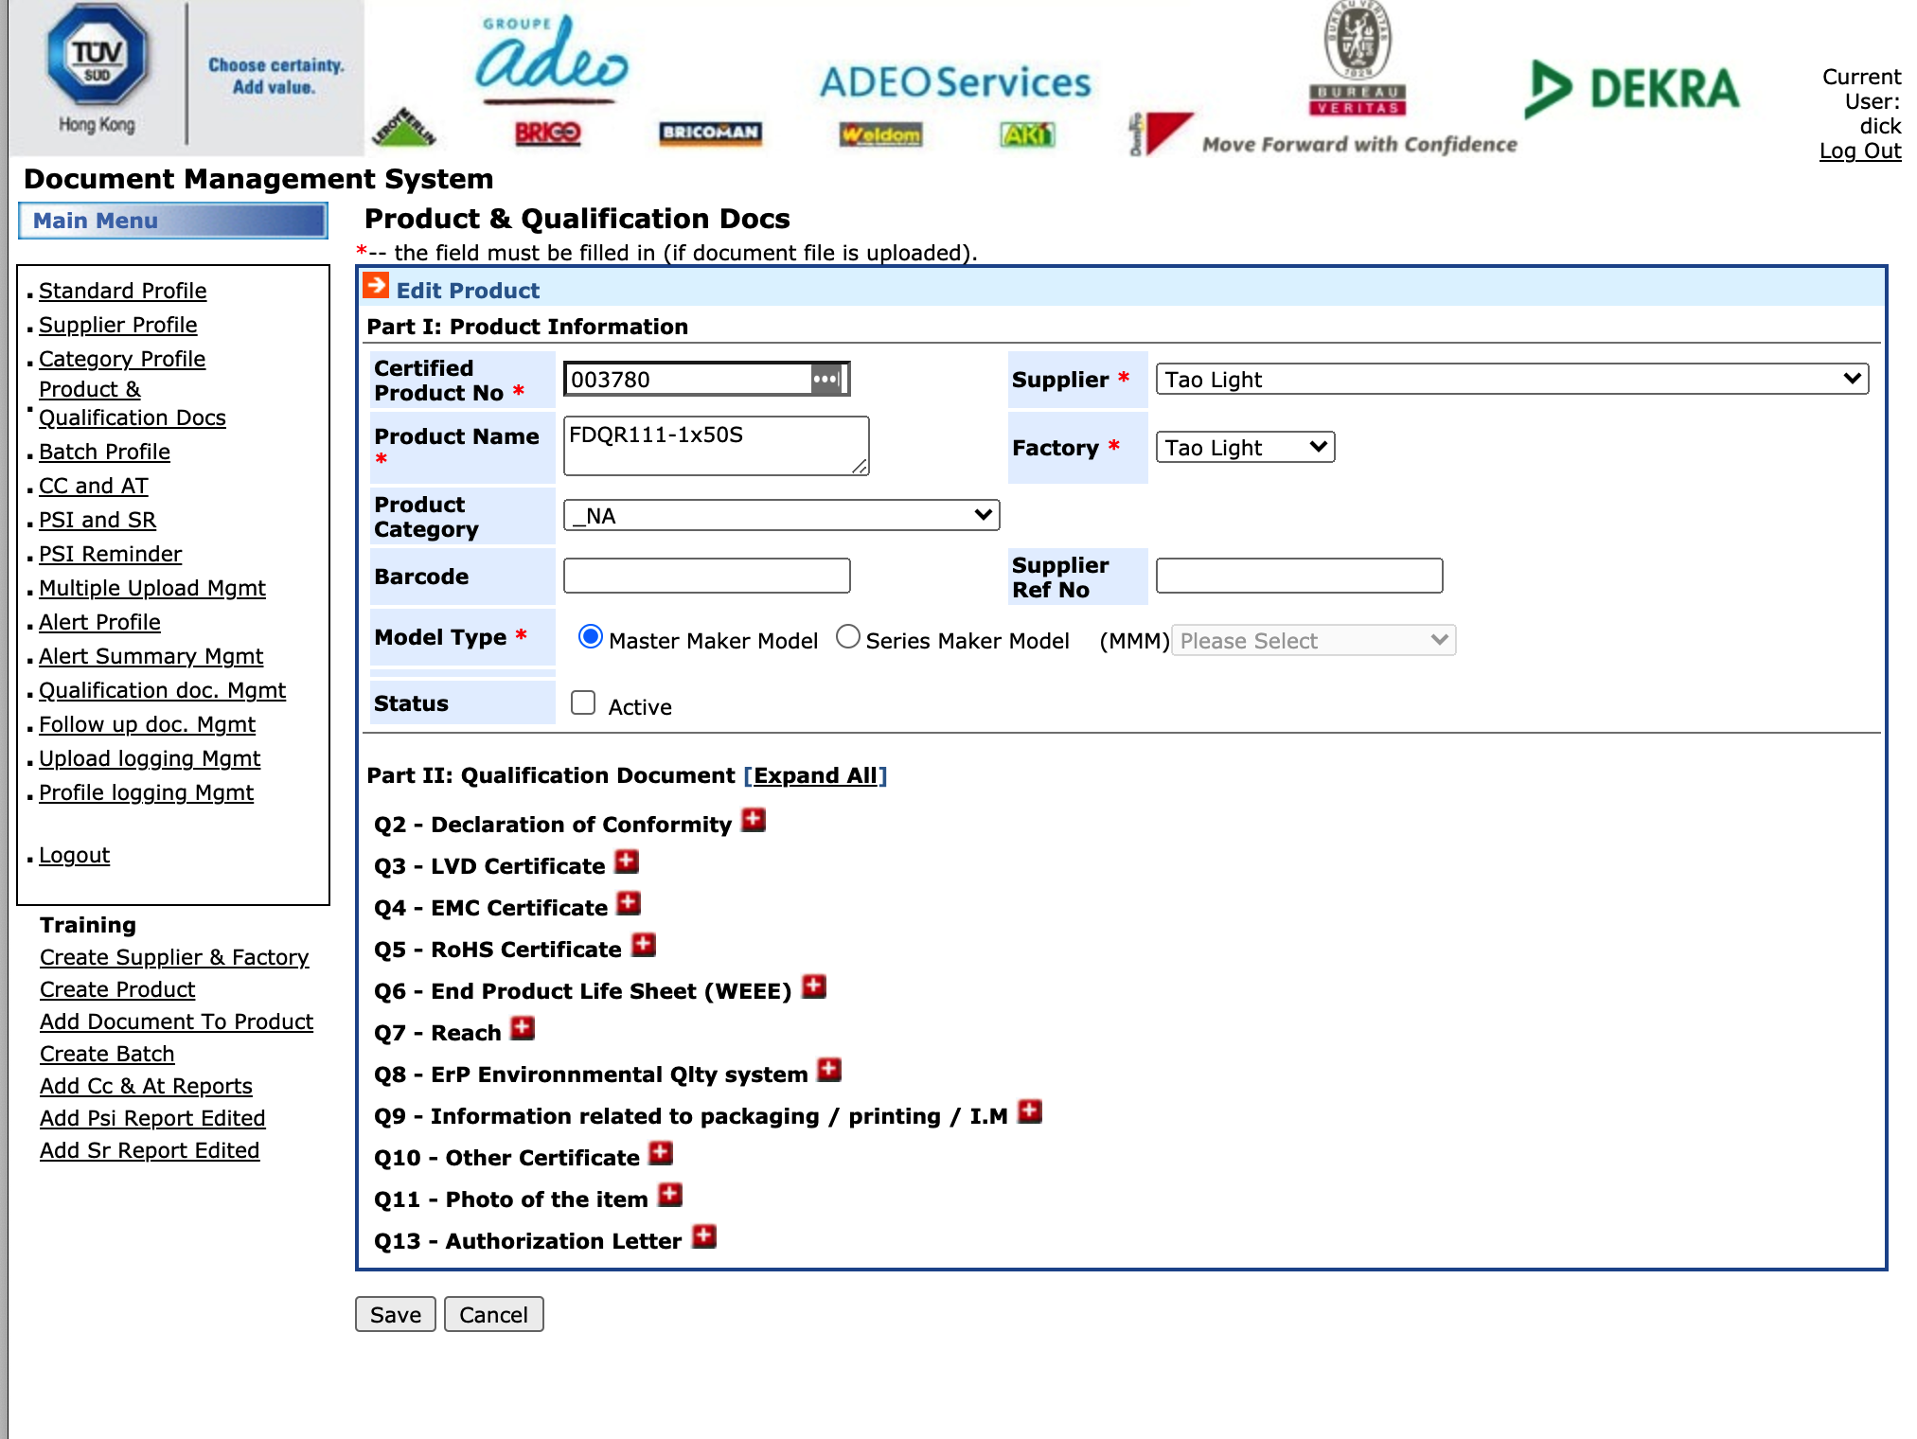Open Add Document To Product training link
Viewport: 1917px width, 1439px height.
[176, 1022]
